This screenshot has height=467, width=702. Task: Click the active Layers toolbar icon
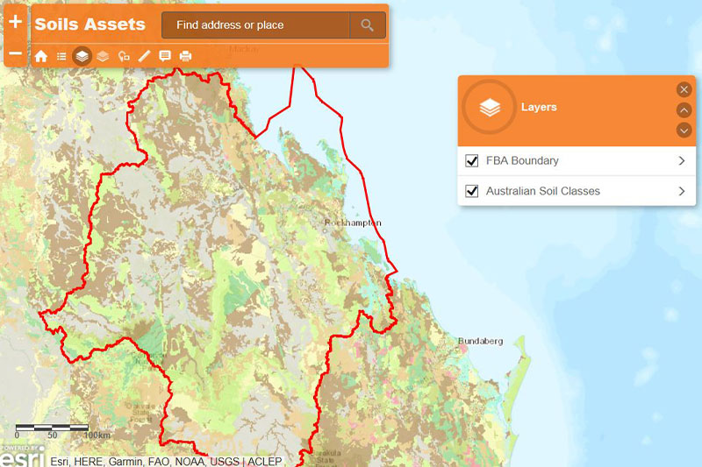(x=82, y=56)
